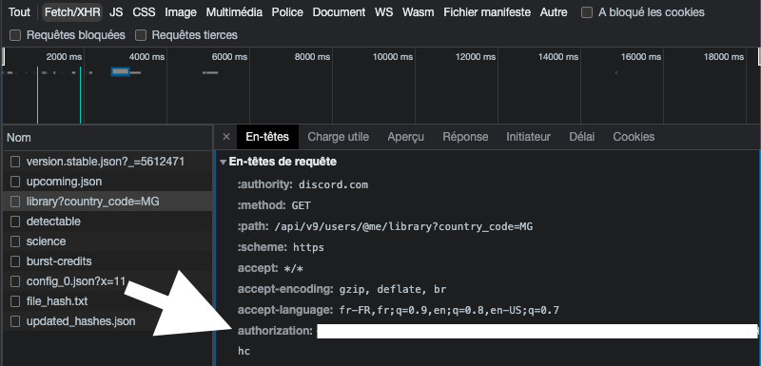This screenshot has height=366, width=761.
Task: Select the file_hash.txt request
Action: coord(107,301)
